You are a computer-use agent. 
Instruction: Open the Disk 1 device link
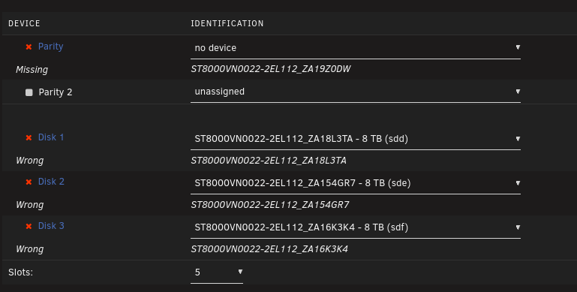tap(51, 137)
